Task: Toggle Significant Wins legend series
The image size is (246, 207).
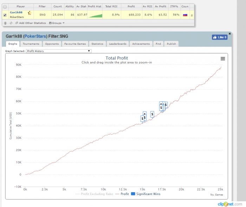Action: click(x=143, y=194)
